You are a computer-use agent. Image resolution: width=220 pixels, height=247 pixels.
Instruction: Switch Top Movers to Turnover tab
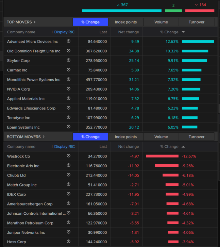coord(197,22)
